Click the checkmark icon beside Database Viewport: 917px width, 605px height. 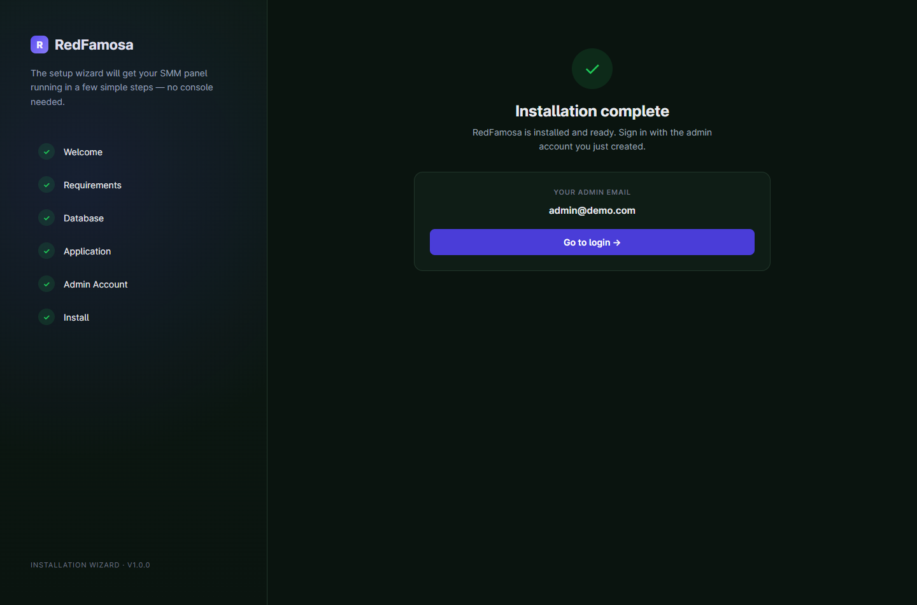click(x=46, y=218)
